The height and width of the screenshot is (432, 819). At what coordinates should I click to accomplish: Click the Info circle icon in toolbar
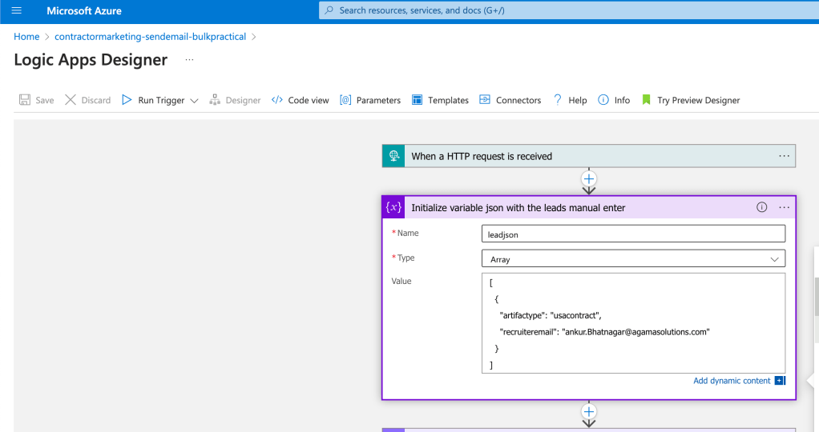[603, 100]
